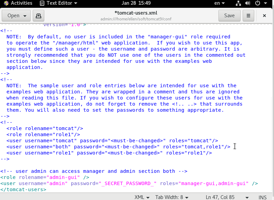Click the volume speaker icon
This screenshot has width=274, height=200.
coord(248,3)
